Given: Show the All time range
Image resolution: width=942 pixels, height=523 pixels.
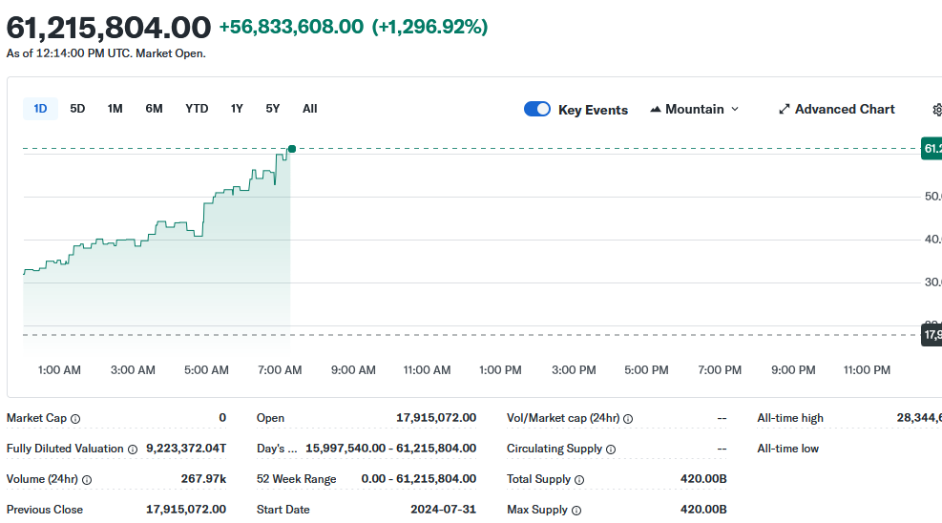Looking at the screenshot, I should click(310, 109).
